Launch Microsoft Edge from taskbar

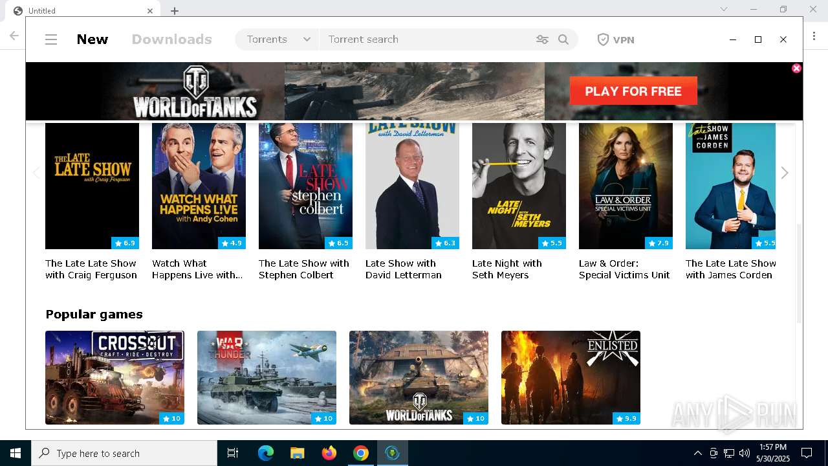266,453
